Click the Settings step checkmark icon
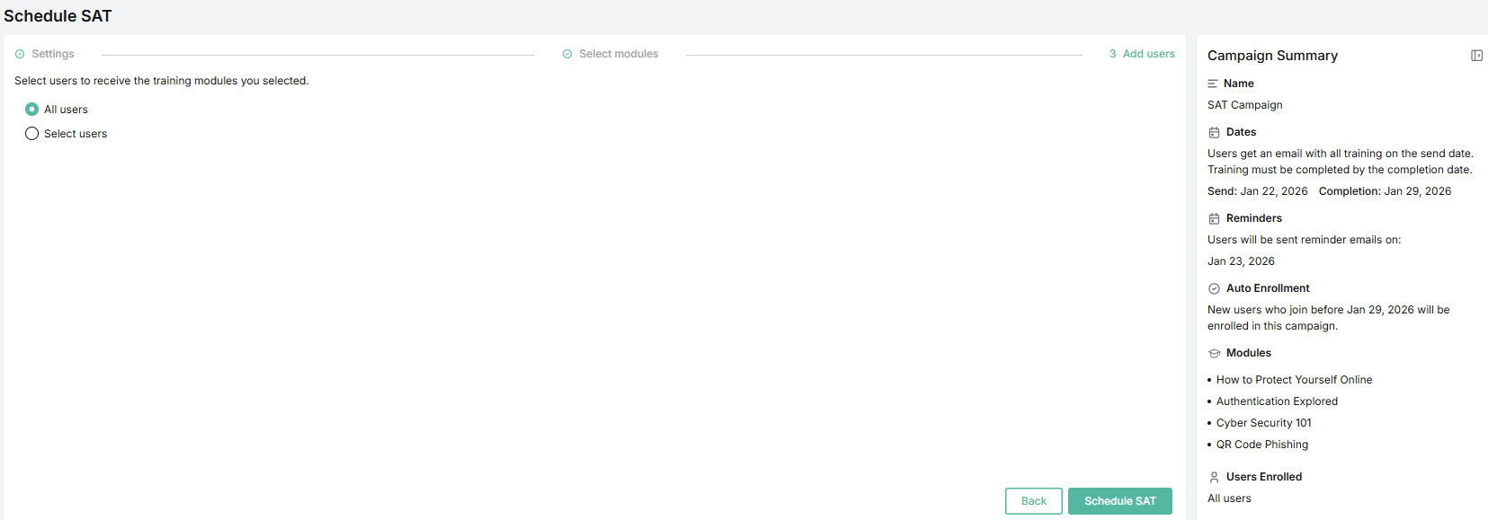1488x520 pixels. (20, 54)
